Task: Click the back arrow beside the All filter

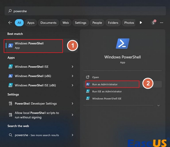Action: point(10,23)
